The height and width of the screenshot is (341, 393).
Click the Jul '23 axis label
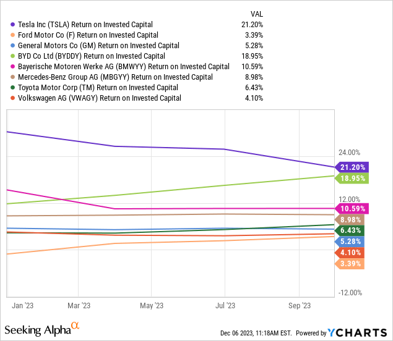(225, 305)
